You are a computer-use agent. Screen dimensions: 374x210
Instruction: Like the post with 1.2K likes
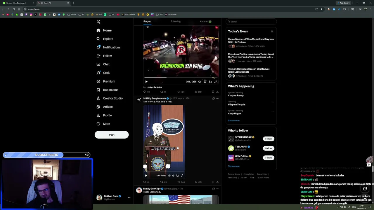pyautogui.click(x=181, y=92)
